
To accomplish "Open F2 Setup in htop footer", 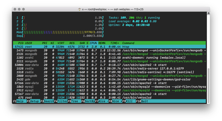I will click(x=33, y=101).
